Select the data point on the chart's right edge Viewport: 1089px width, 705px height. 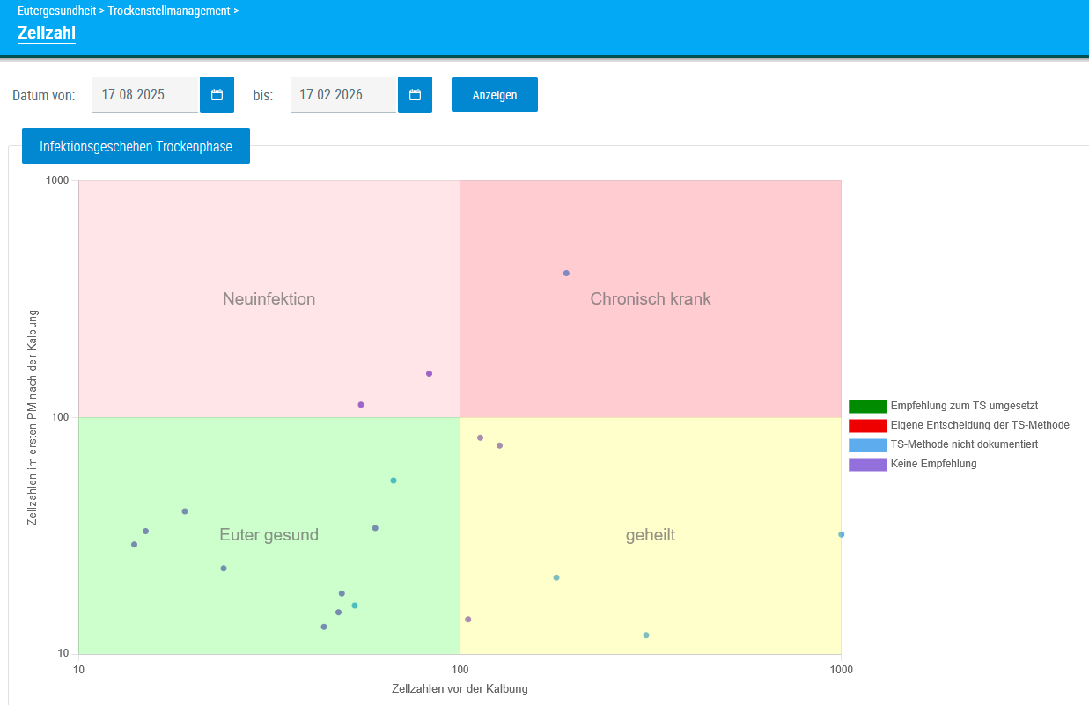tap(841, 534)
